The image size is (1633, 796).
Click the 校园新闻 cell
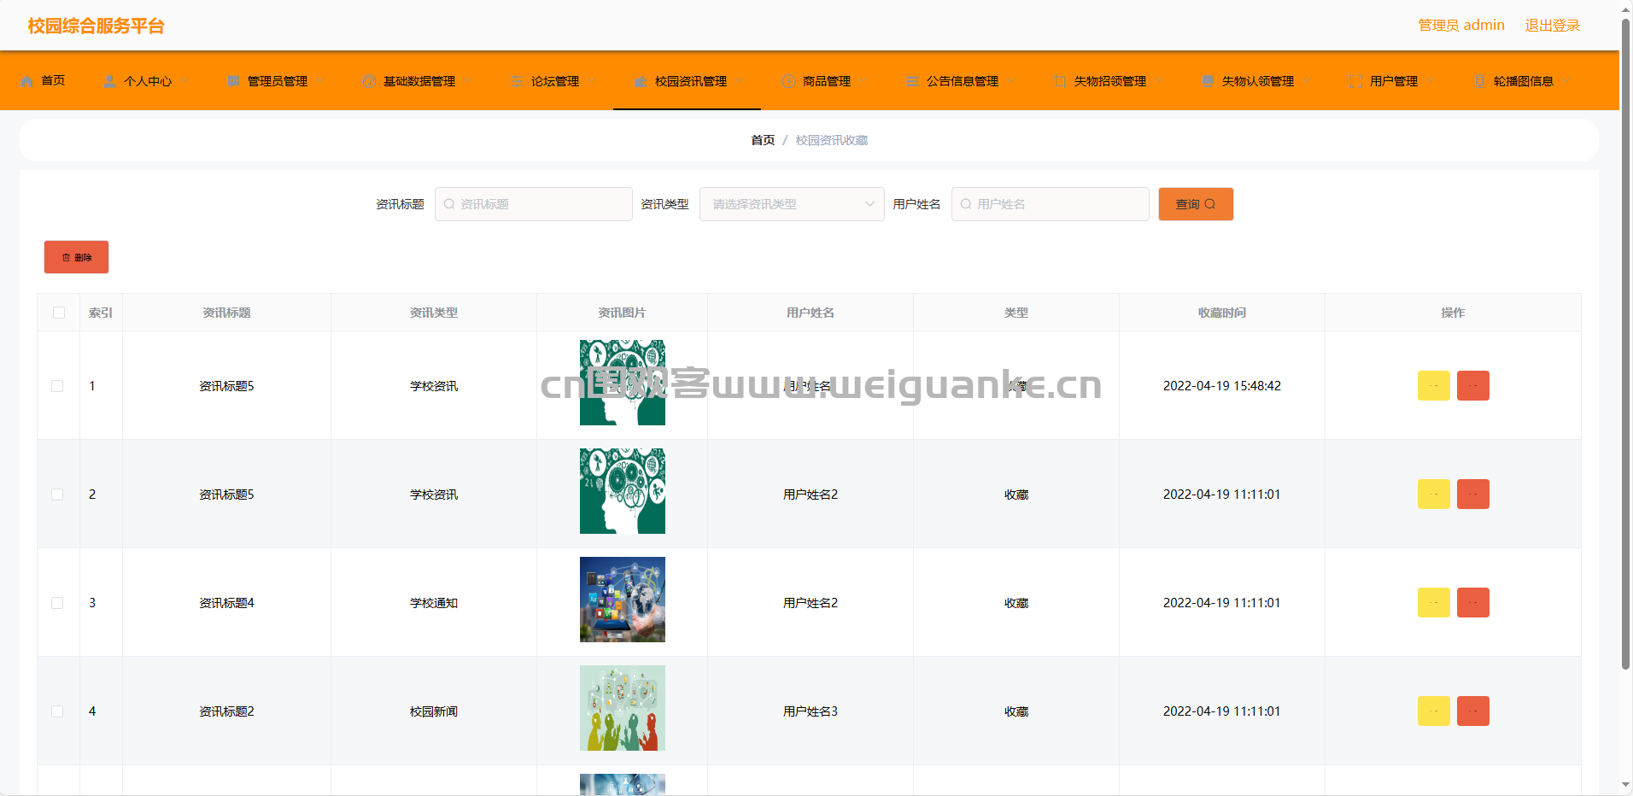pos(434,711)
